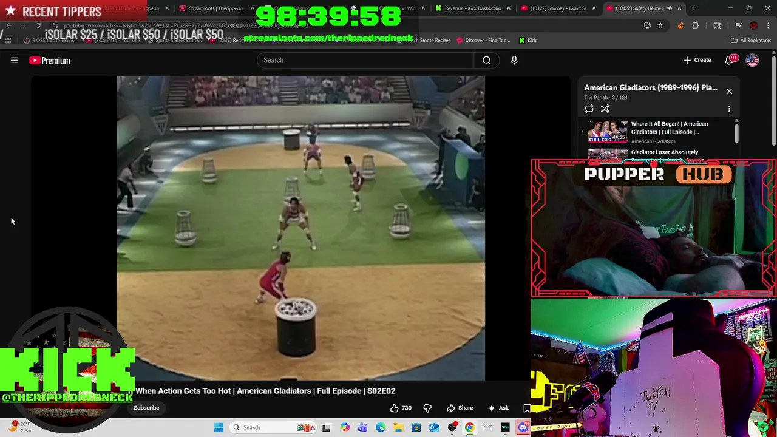Launch Copilot from taskbar
Image resolution: width=777 pixels, height=437 pixels.
[345, 427]
